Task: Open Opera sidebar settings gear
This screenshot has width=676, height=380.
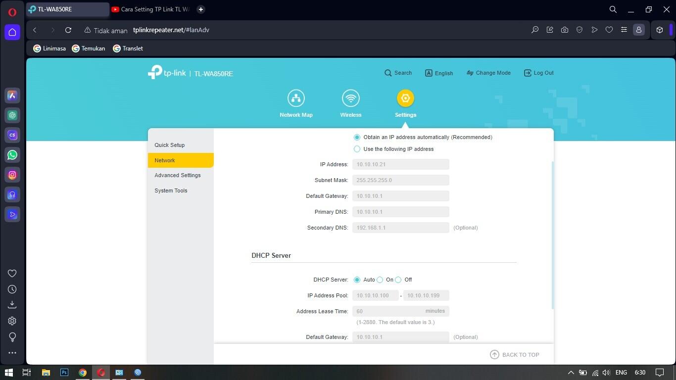Action: 12,321
